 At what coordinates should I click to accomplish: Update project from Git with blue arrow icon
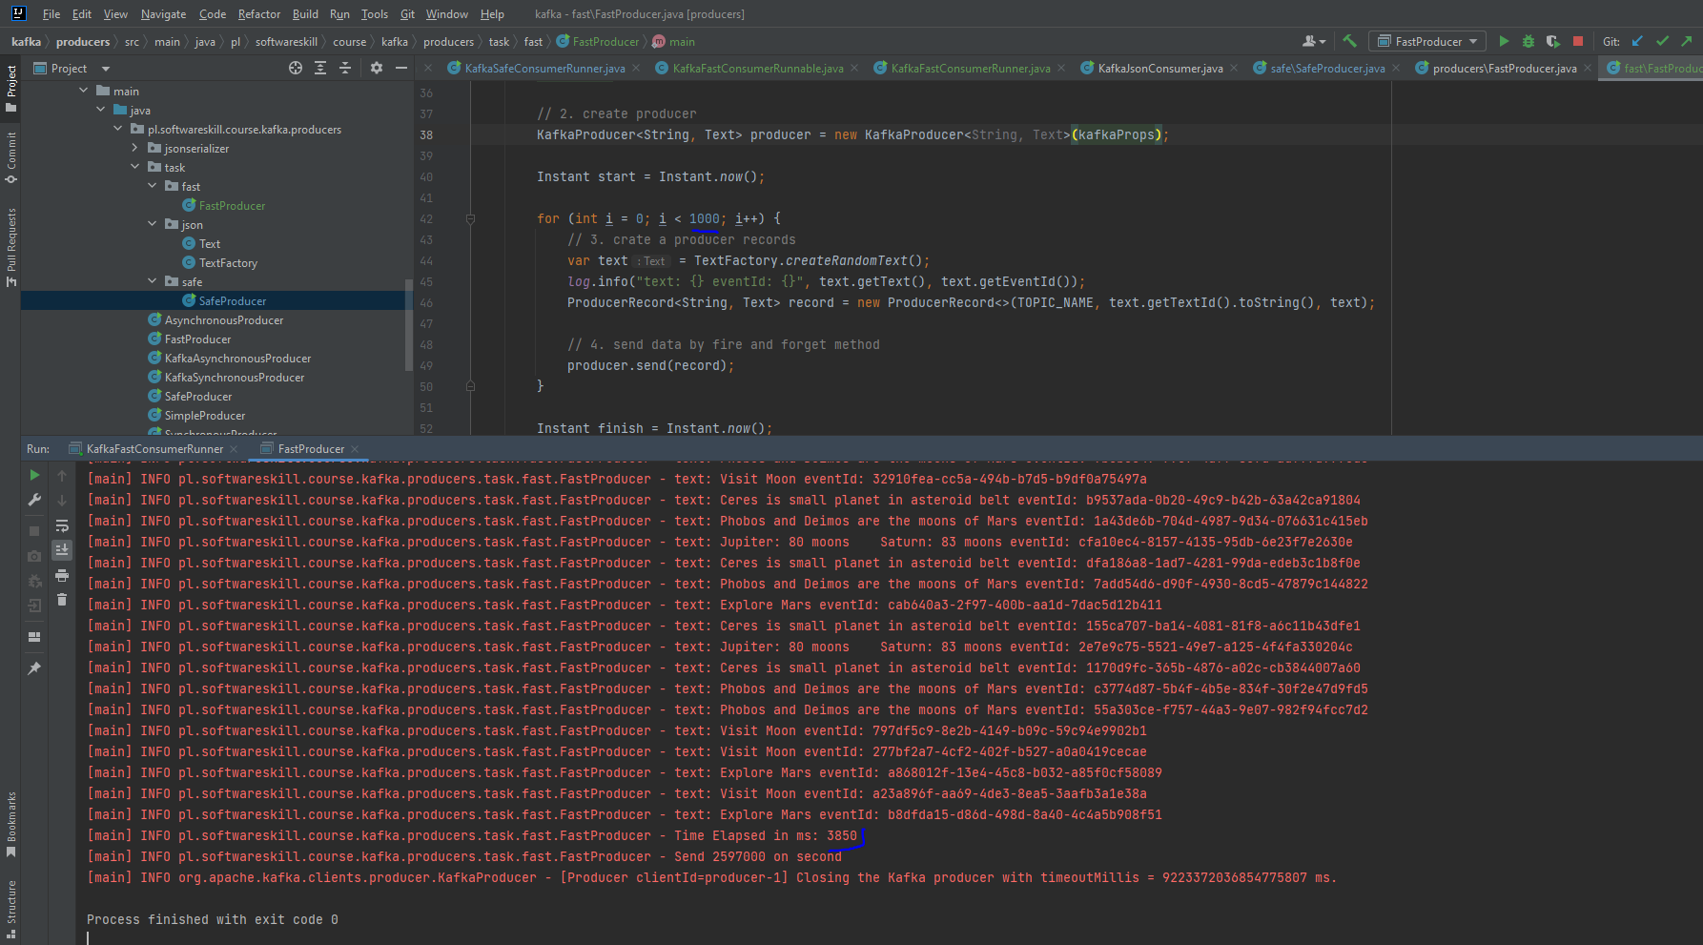point(1637,41)
